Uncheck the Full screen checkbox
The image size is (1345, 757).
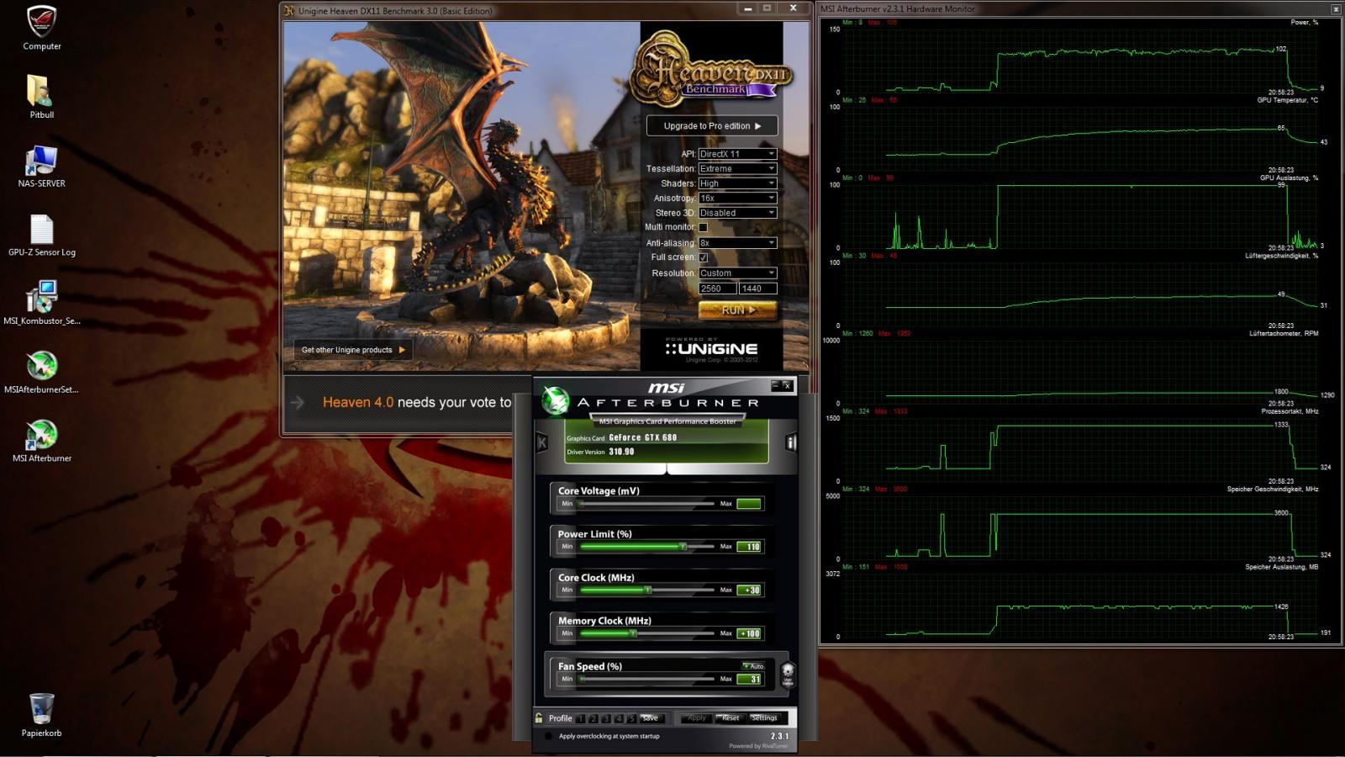(x=703, y=257)
